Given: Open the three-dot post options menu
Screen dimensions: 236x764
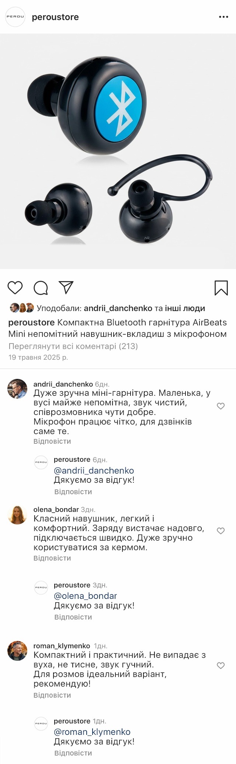Looking at the screenshot, I should pyautogui.click(x=223, y=17).
